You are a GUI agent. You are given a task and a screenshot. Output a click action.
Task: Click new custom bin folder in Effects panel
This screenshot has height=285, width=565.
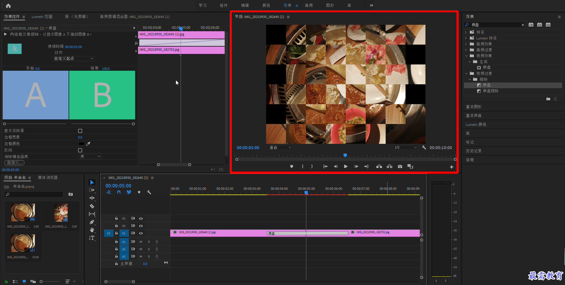pyautogui.click(x=548, y=99)
